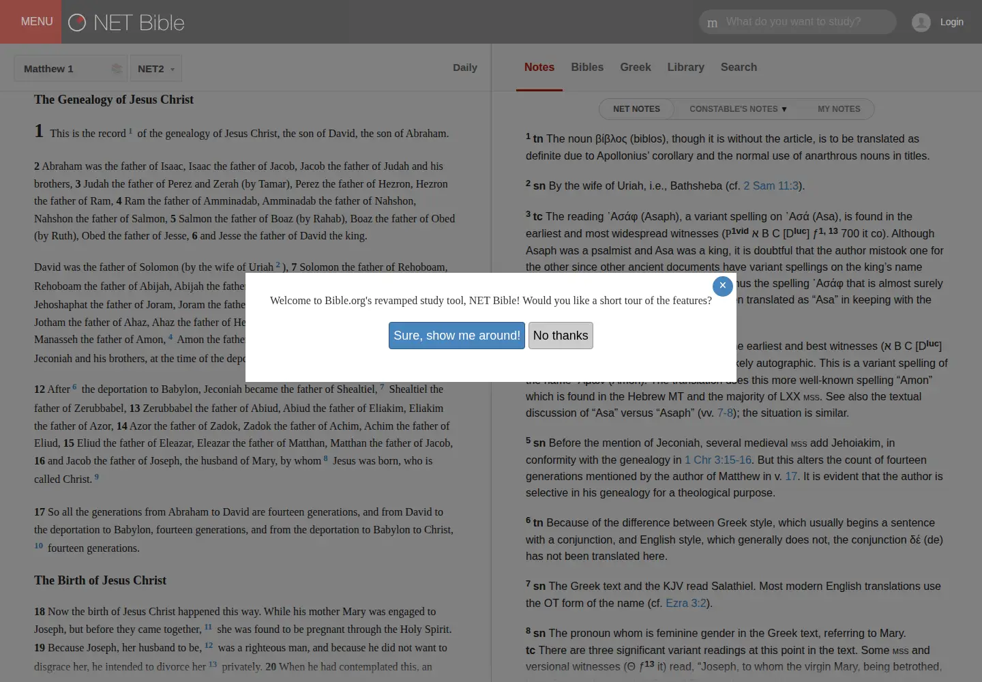982x682 pixels.
Task: Open the NET2 translation dropdown
Action: tap(156, 68)
